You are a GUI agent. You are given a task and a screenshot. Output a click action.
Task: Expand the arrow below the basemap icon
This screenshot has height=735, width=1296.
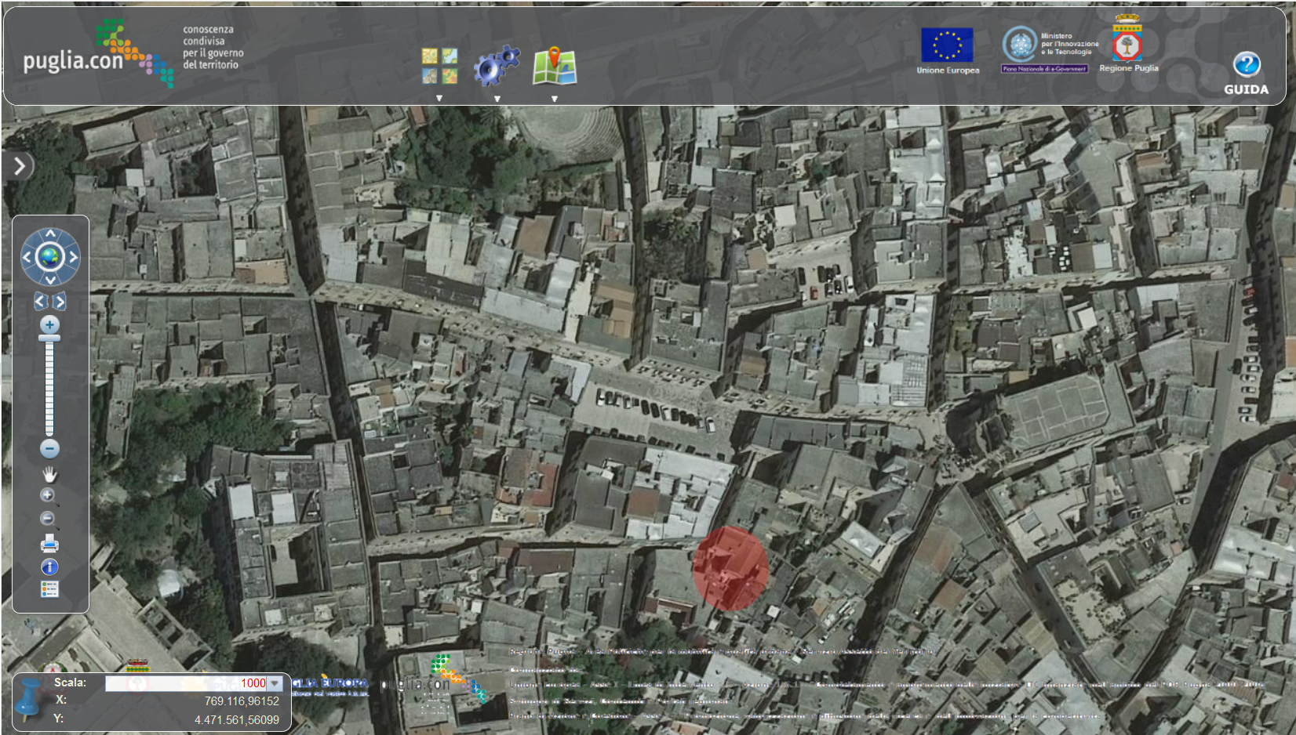(439, 99)
